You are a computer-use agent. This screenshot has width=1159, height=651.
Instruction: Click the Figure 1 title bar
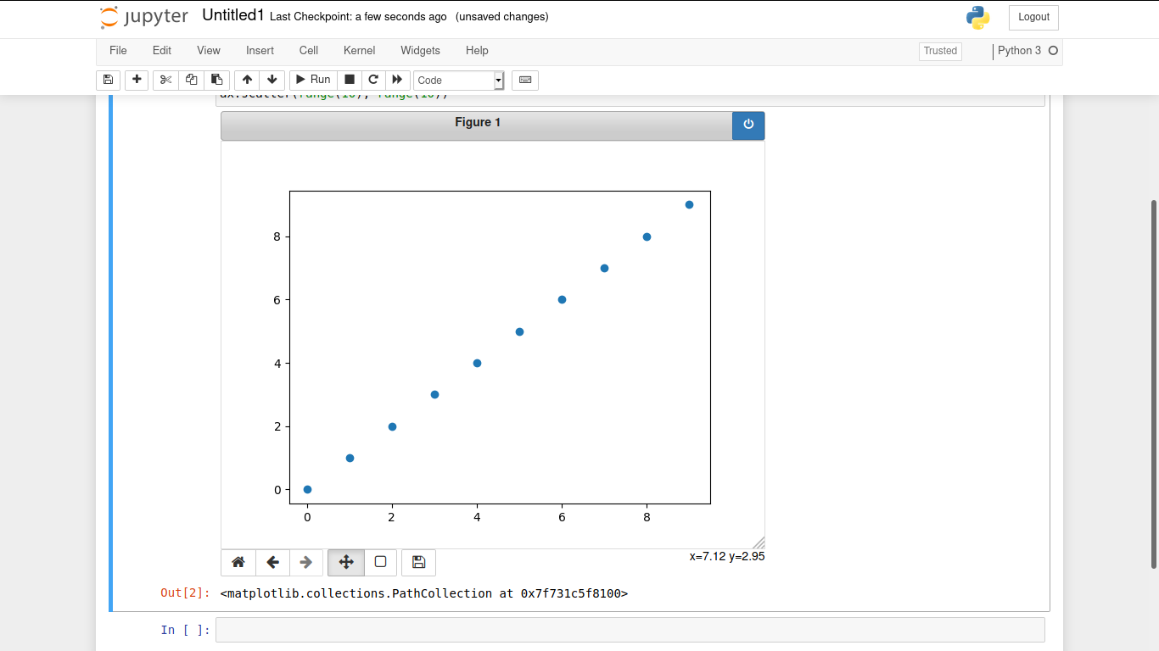477,125
